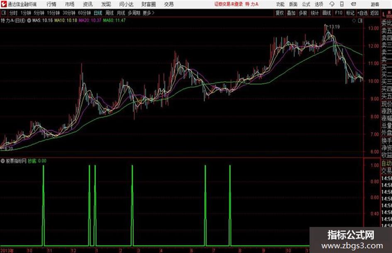
Task: Click the 统计 statistics button
Action: point(314,13)
